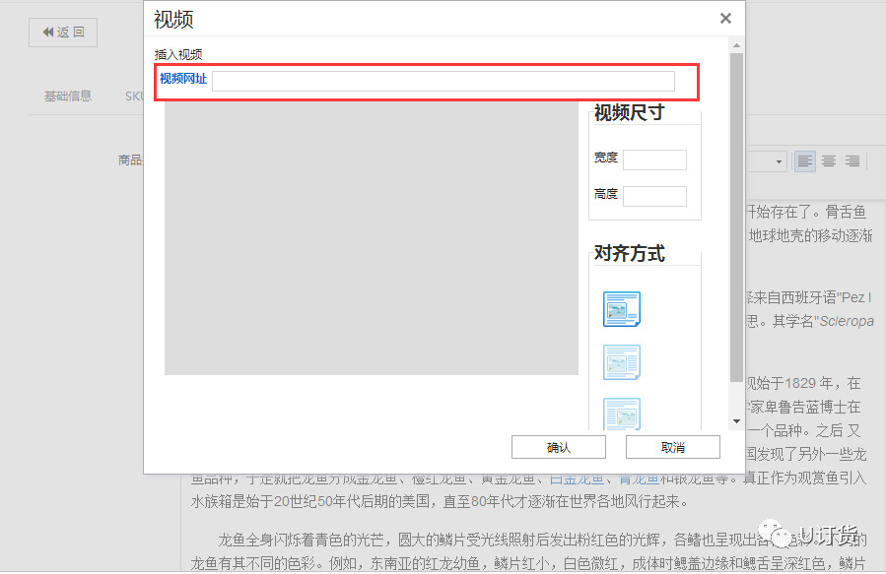
Task: Click the dialog vertical scrollbar thumb
Action: (736, 218)
